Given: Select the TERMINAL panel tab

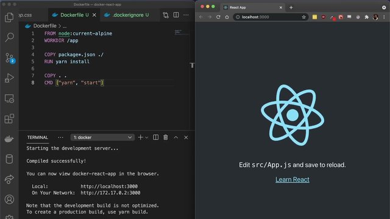Looking at the screenshot, I should (38, 137).
